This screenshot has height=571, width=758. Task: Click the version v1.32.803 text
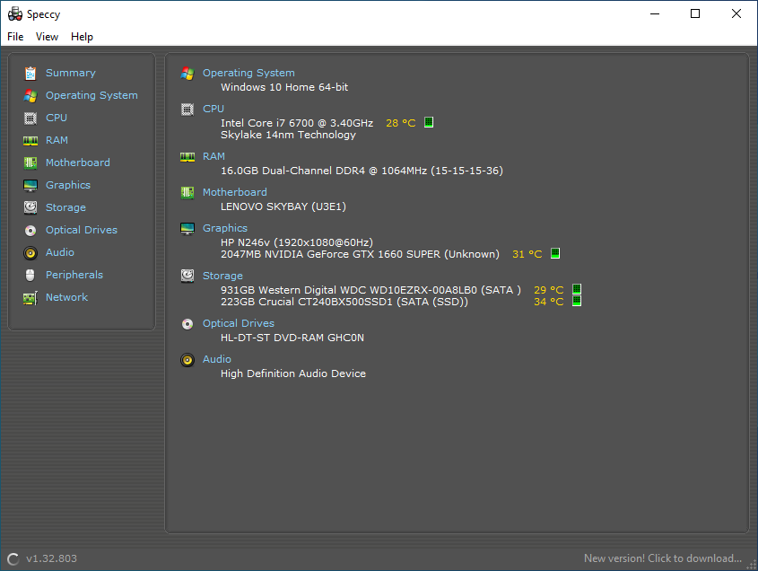pyautogui.click(x=51, y=558)
